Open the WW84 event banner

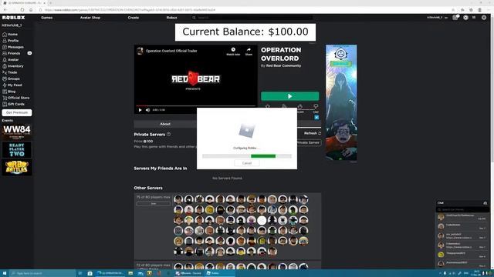17,132
